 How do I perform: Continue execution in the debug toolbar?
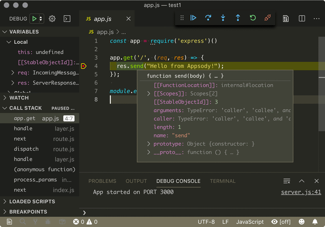tap(193, 18)
